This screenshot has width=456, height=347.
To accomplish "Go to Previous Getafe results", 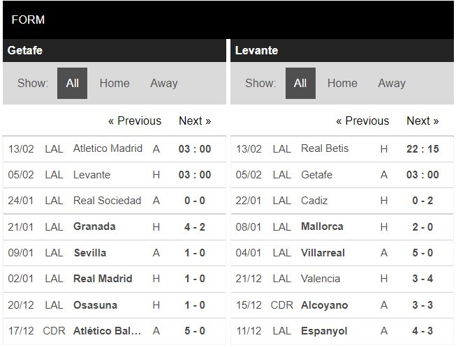I will click(134, 121).
